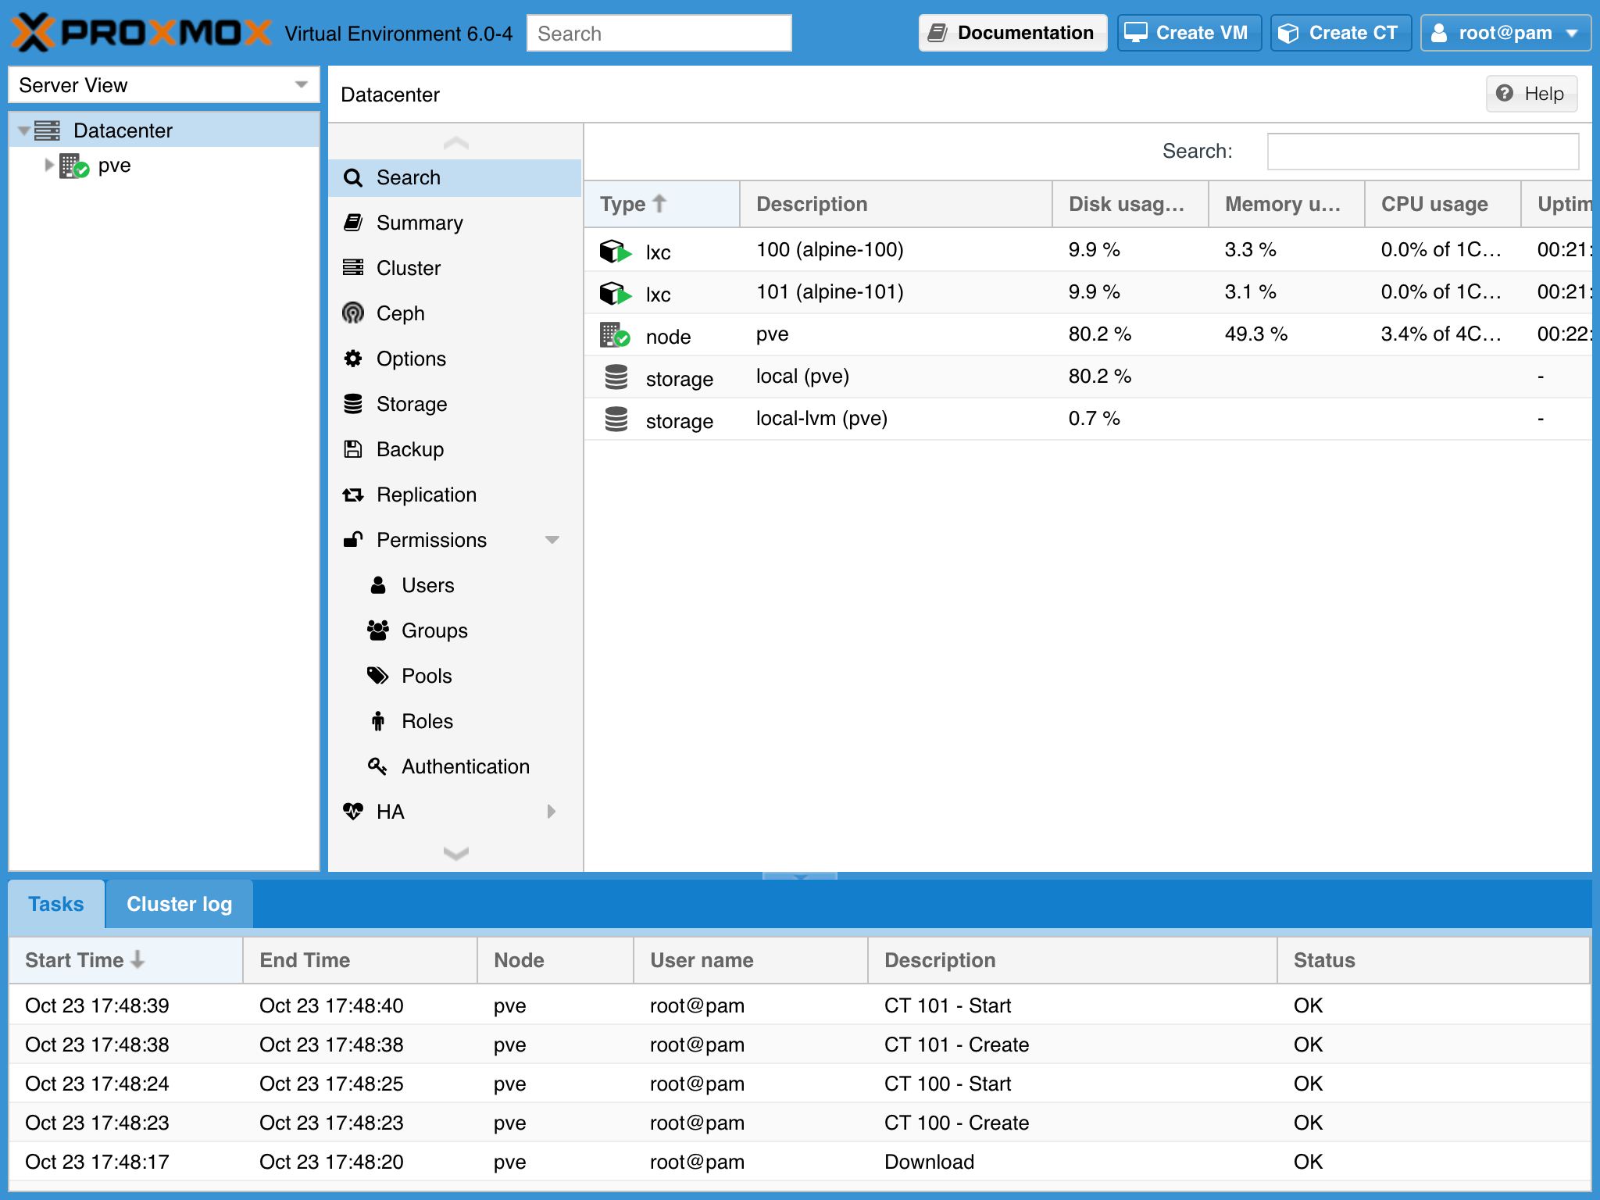Select the Storage icon in Datacenter menu

[353, 404]
